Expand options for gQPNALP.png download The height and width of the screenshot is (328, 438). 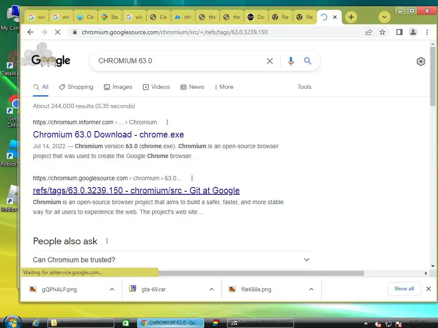(112, 289)
